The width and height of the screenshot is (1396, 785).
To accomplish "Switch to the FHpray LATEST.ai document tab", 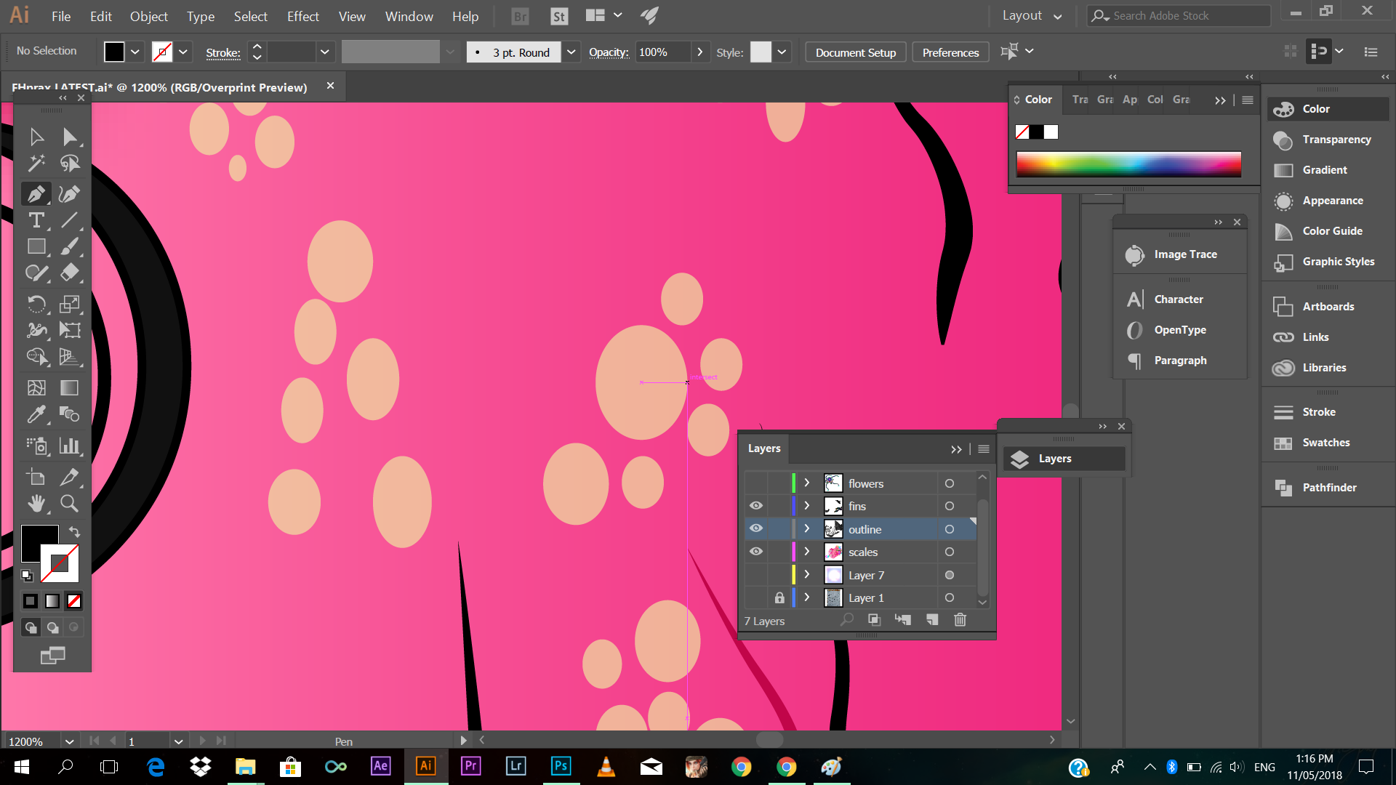I will point(159,87).
